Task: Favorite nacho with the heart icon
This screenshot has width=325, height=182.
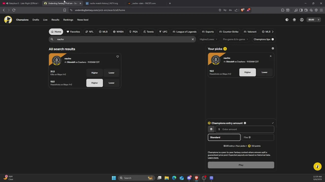Action: pyautogui.click(x=118, y=57)
